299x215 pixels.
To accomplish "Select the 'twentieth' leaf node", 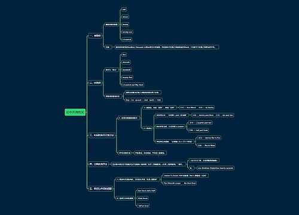I will coord(127,70).
